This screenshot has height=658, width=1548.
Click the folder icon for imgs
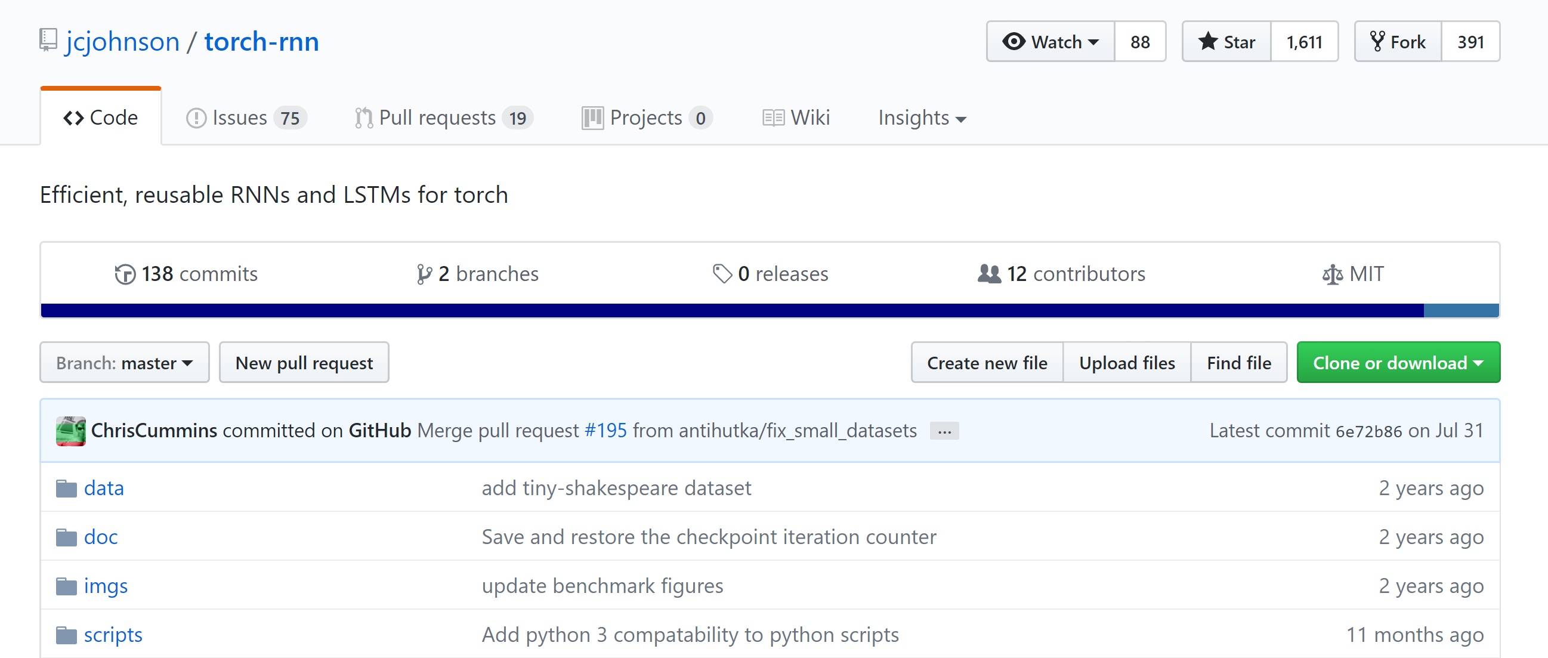pyautogui.click(x=66, y=586)
